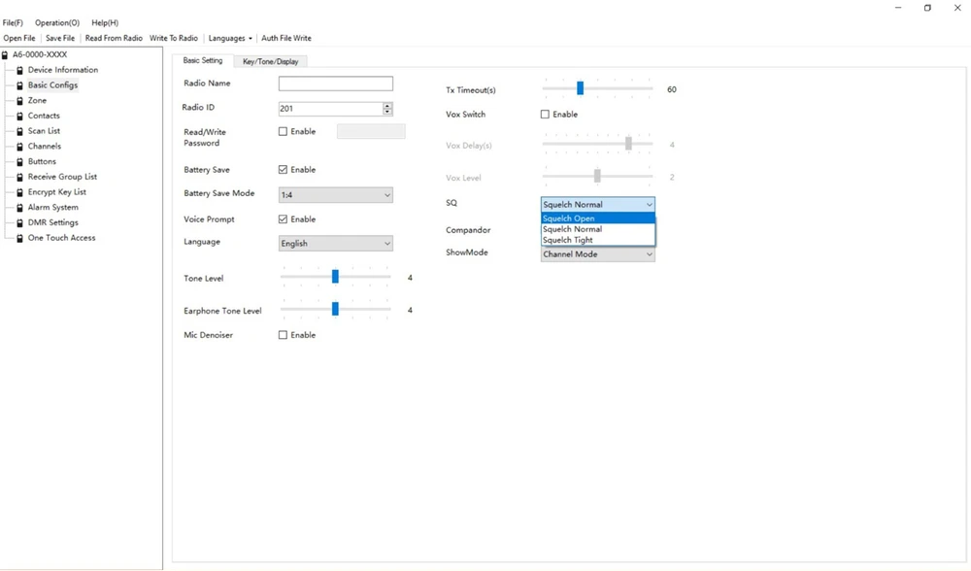Click the lock icon beside Encrypt Key List

(19, 192)
